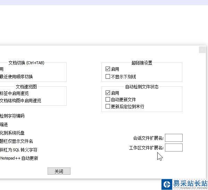Uncheck 启用 under 自动检测文件状态
The image size is (208, 190).
click(x=108, y=93)
